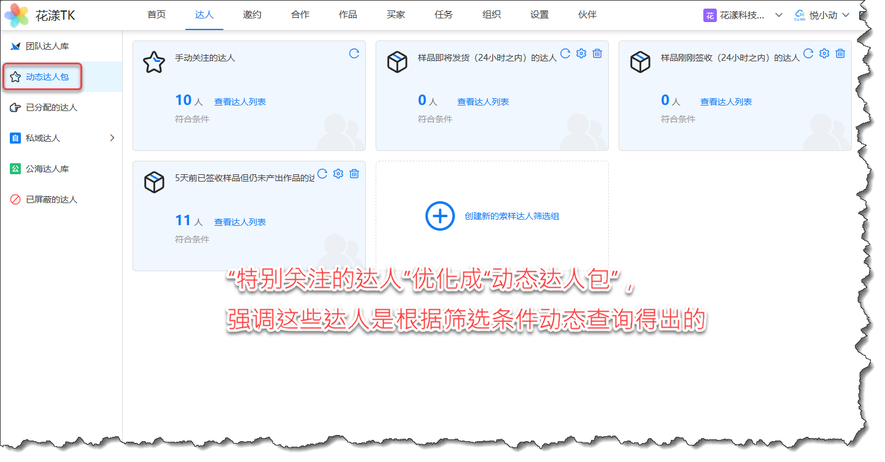Delete the 样品即将发货 filter group
The width and height of the screenshot is (885, 462).
597,53
